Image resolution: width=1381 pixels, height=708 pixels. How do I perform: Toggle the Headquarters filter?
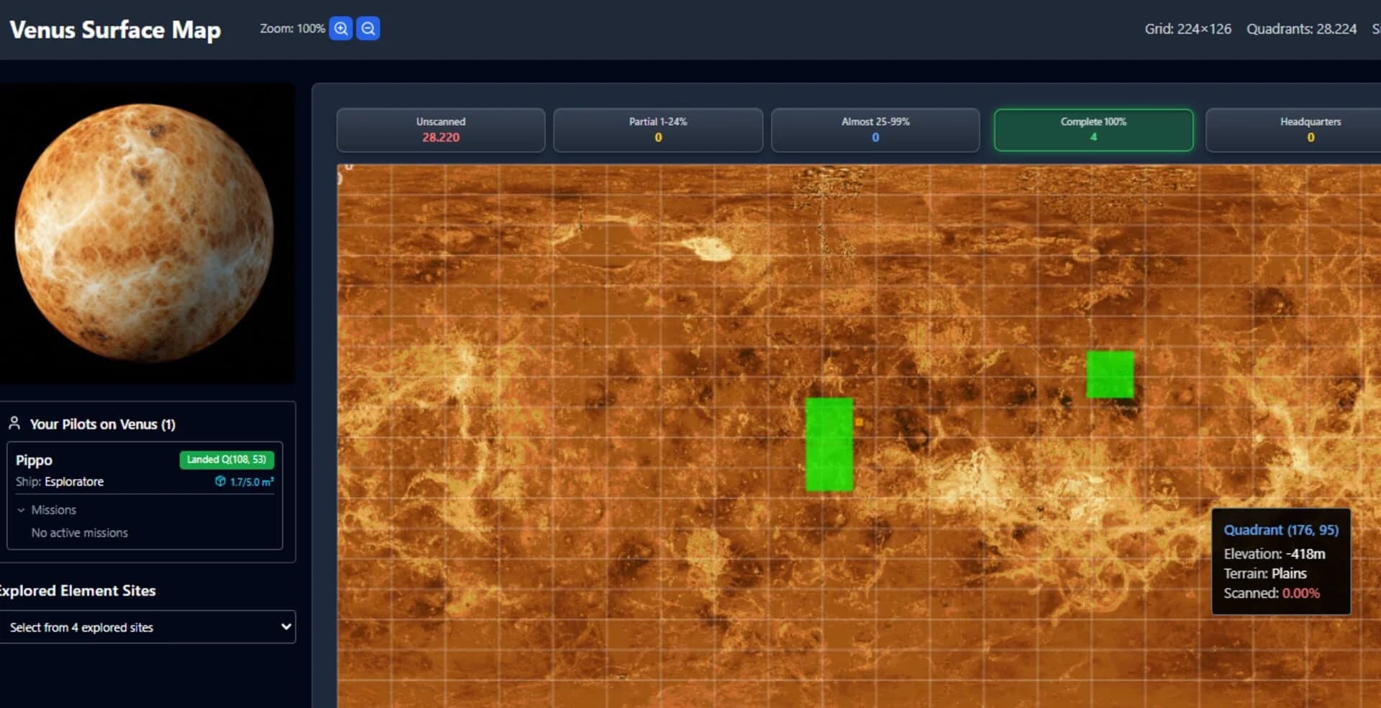click(x=1311, y=130)
